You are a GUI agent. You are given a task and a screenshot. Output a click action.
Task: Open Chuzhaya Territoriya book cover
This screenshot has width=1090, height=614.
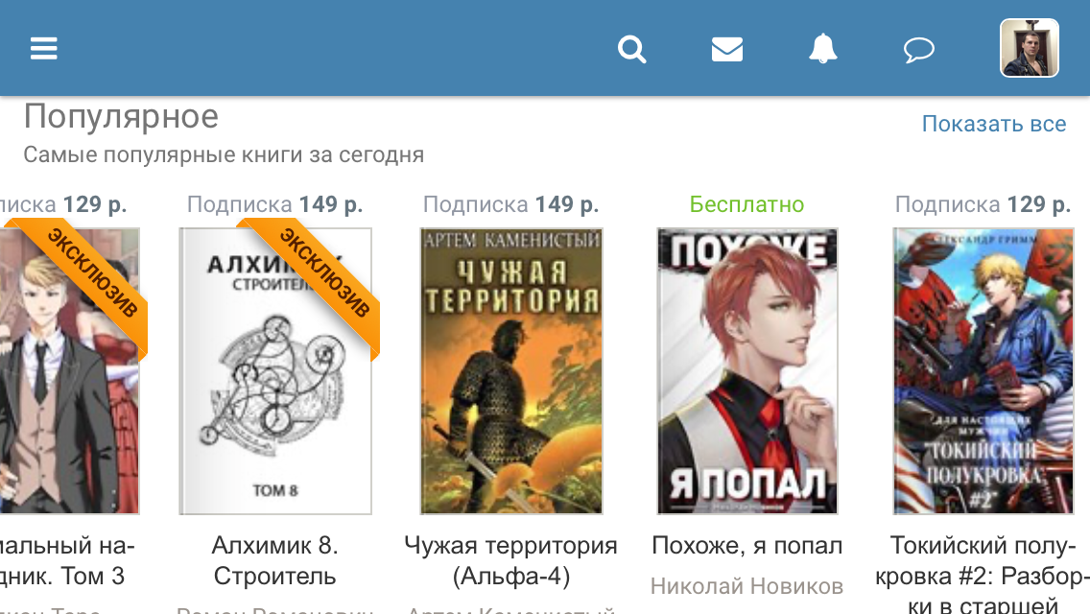pos(511,371)
